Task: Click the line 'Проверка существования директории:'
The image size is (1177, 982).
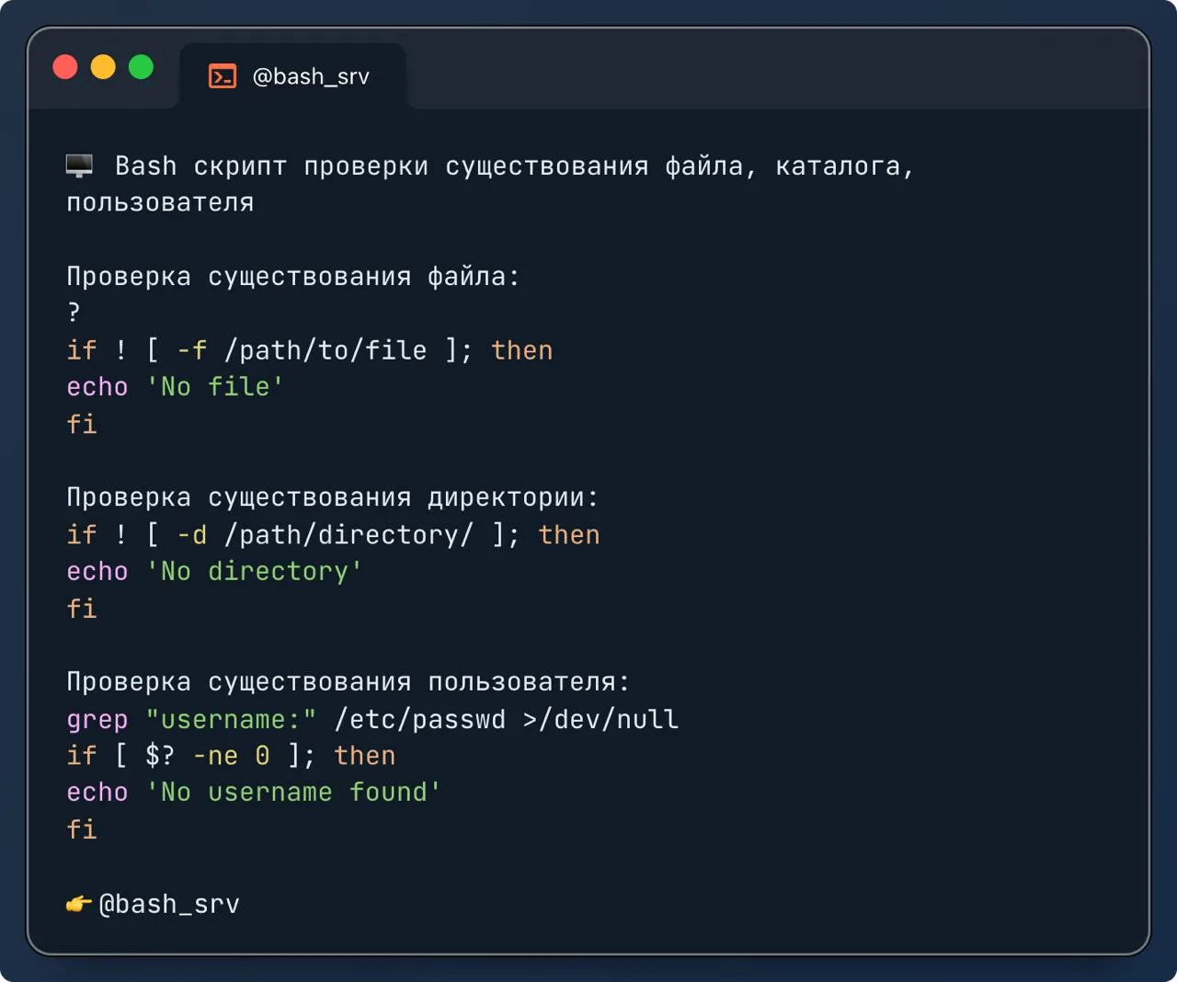Action: pyautogui.click(x=333, y=497)
